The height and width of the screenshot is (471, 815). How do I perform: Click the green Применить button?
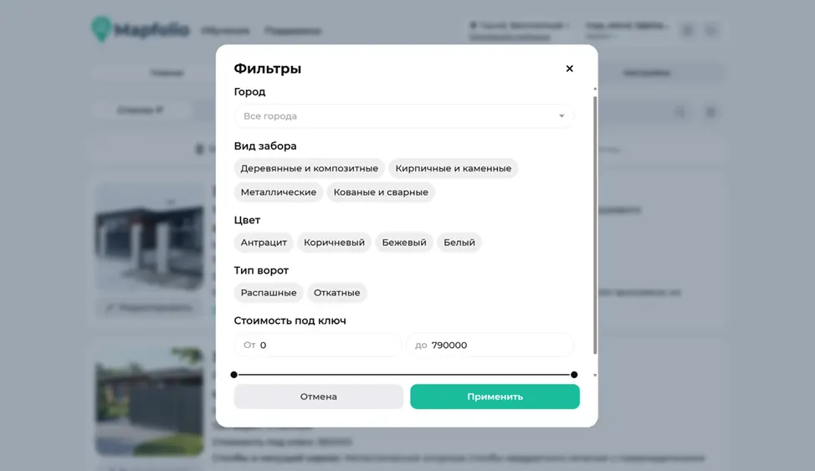pyautogui.click(x=495, y=397)
